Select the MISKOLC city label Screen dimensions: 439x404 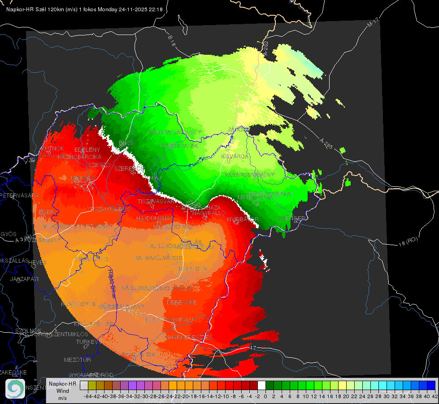(x=83, y=178)
